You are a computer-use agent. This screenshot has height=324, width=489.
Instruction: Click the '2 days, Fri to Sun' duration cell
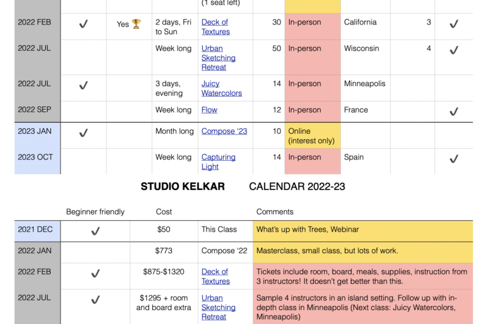175,27
